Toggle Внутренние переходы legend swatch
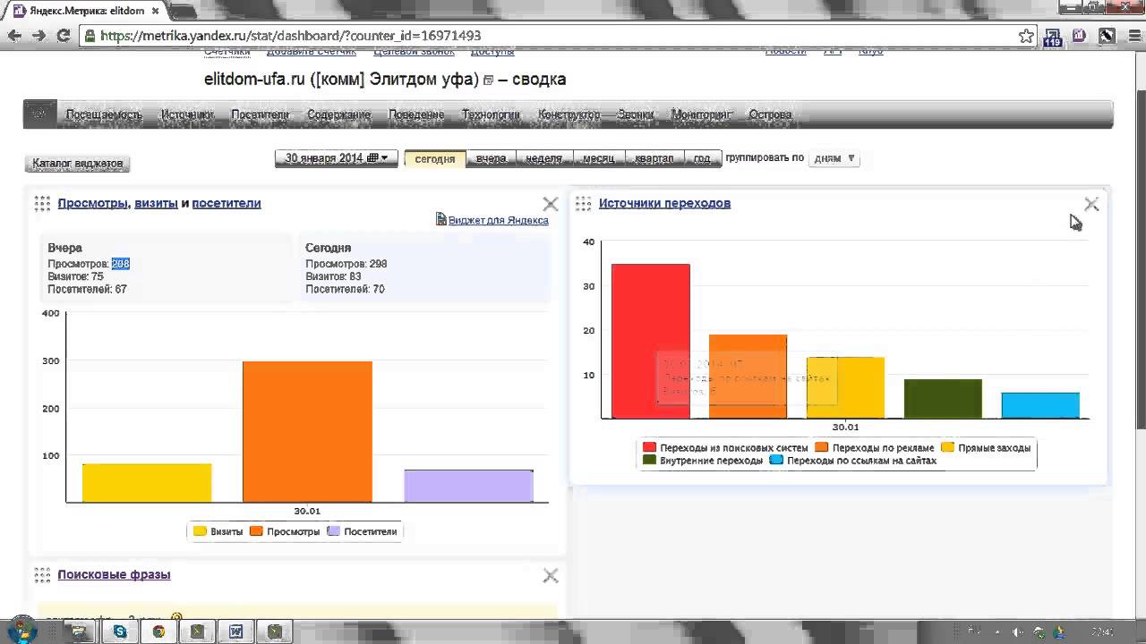 [x=650, y=460]
